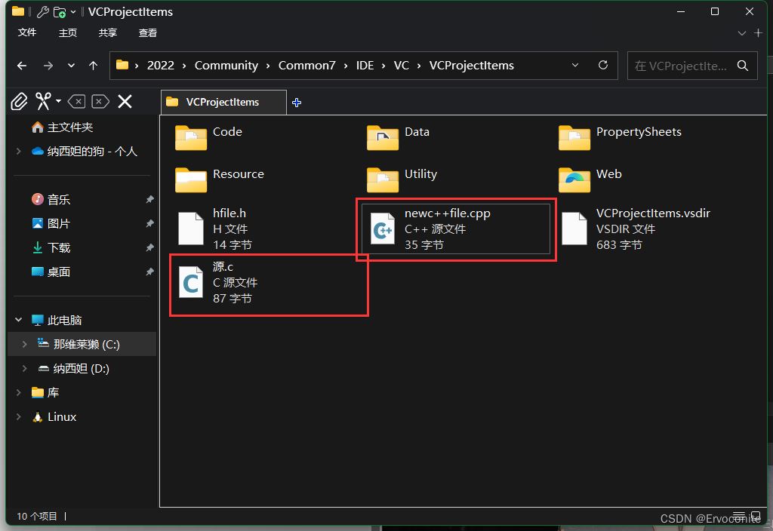Click VC in the address path

(402, 66)
